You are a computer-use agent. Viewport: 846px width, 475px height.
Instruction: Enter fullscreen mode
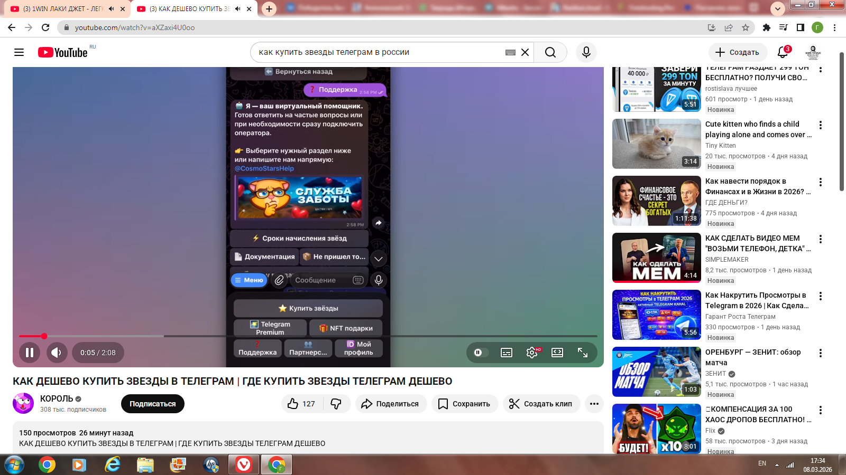click(x=583, y=353)
